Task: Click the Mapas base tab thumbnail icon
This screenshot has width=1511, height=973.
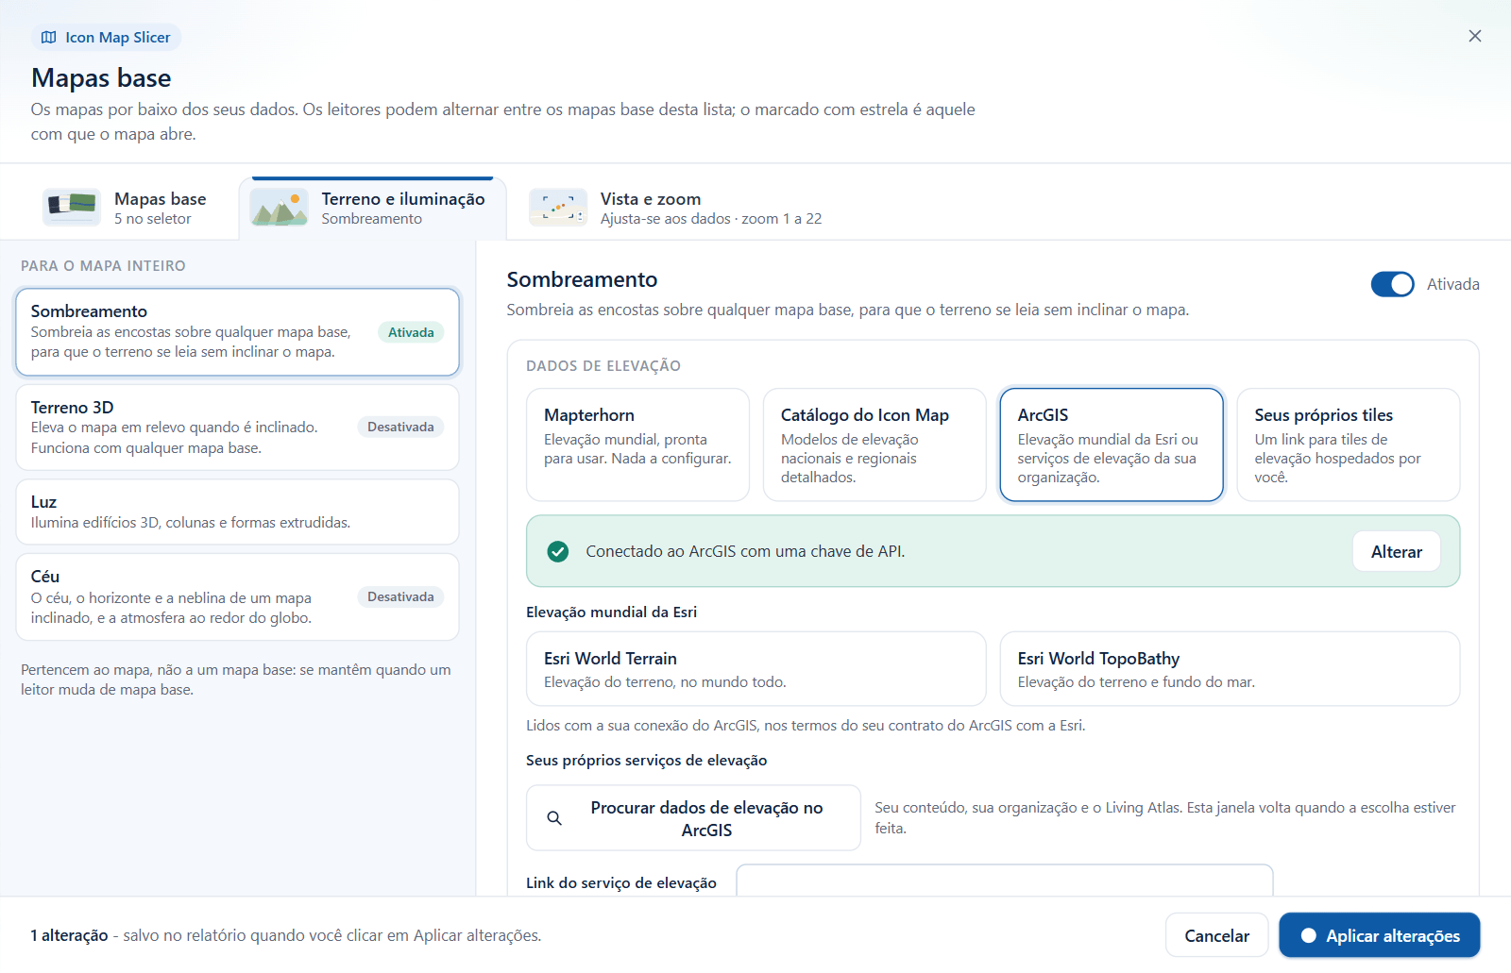Action: [x=72, y=208]
